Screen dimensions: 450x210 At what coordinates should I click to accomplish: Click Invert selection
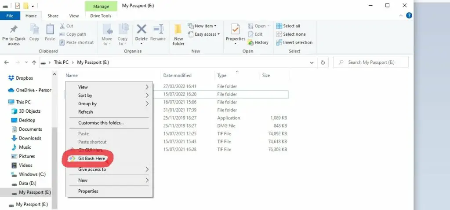294,42
